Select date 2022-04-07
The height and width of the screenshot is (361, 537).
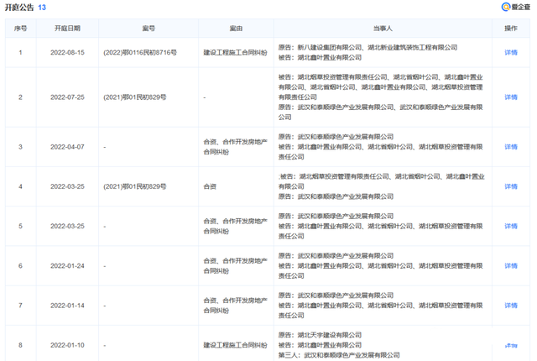coord(67,147)
